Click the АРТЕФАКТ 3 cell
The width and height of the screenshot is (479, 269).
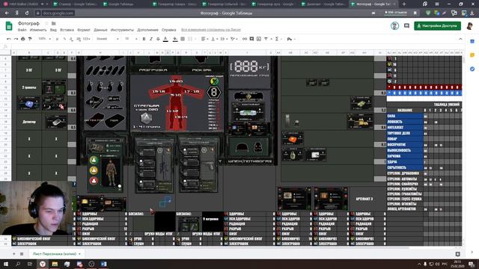coord(364,199)
